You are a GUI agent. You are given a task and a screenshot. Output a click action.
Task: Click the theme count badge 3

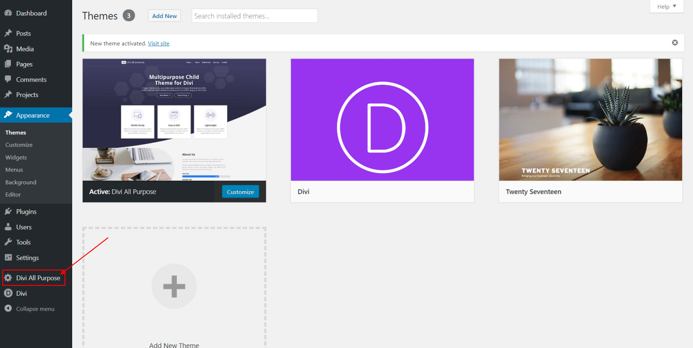[129, 16]
